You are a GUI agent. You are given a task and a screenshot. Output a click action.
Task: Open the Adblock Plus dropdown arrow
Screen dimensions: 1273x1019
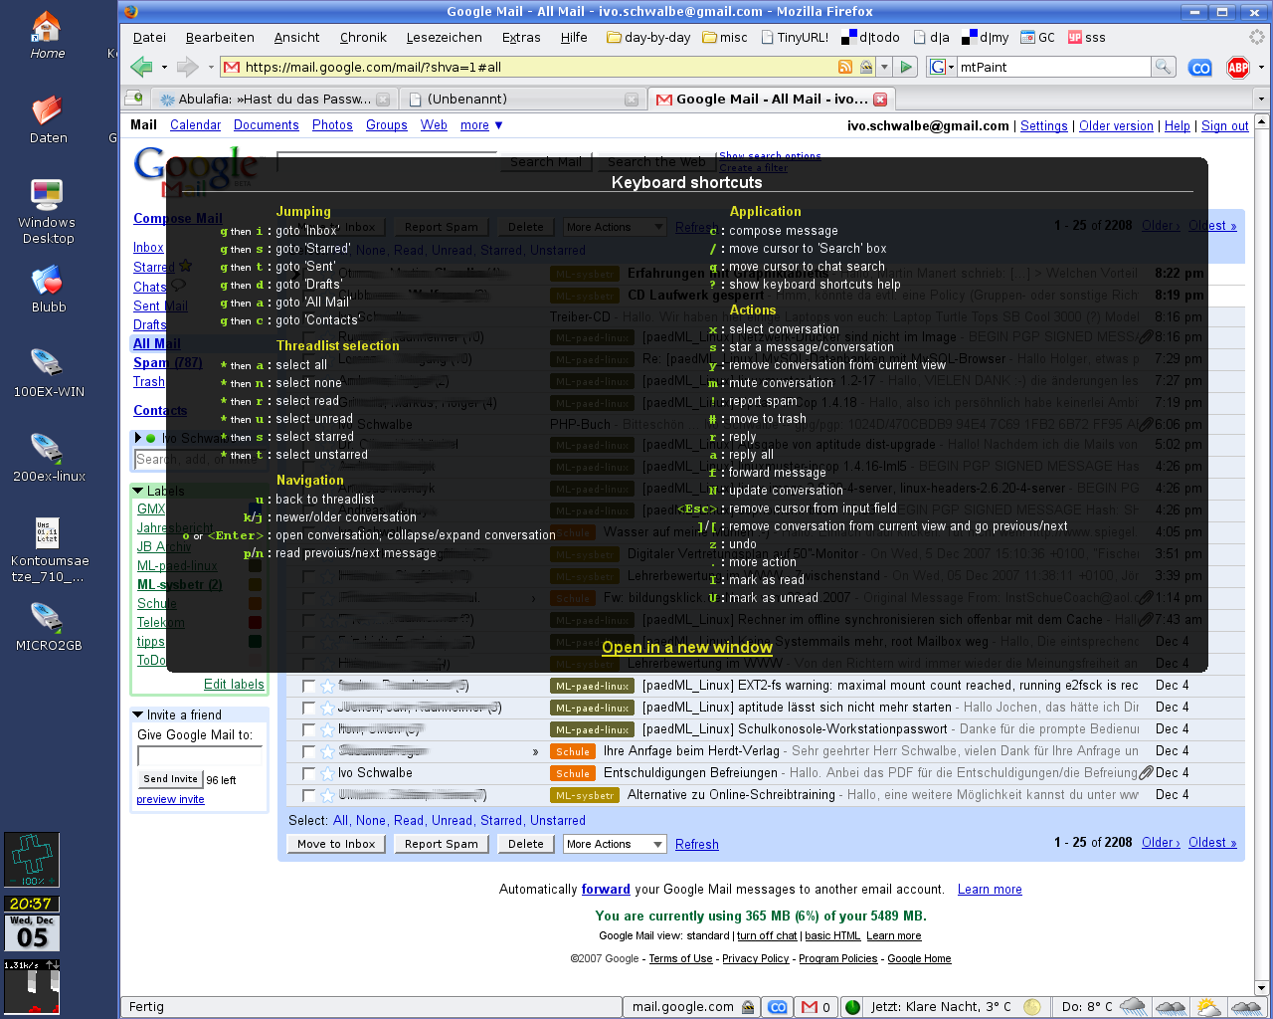(1261, 68)
